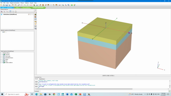Tick the Plates checkbox in Model explorer
This screenshot has width=171, height=96.
(5, 59)
